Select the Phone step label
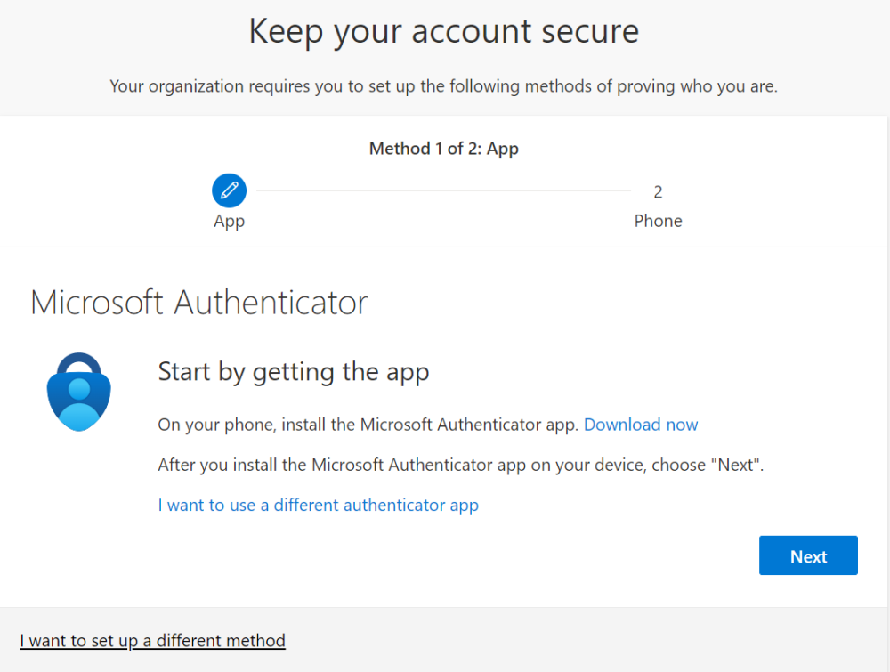The width and height of the screenshot is (890, 672). [658, 221]
